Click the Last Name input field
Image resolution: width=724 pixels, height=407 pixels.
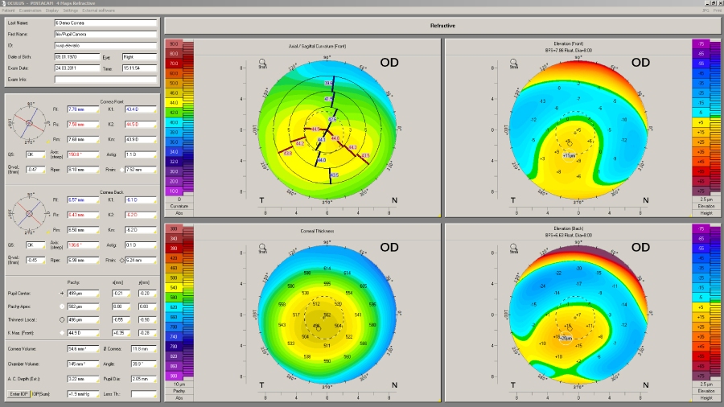(105, 24)
